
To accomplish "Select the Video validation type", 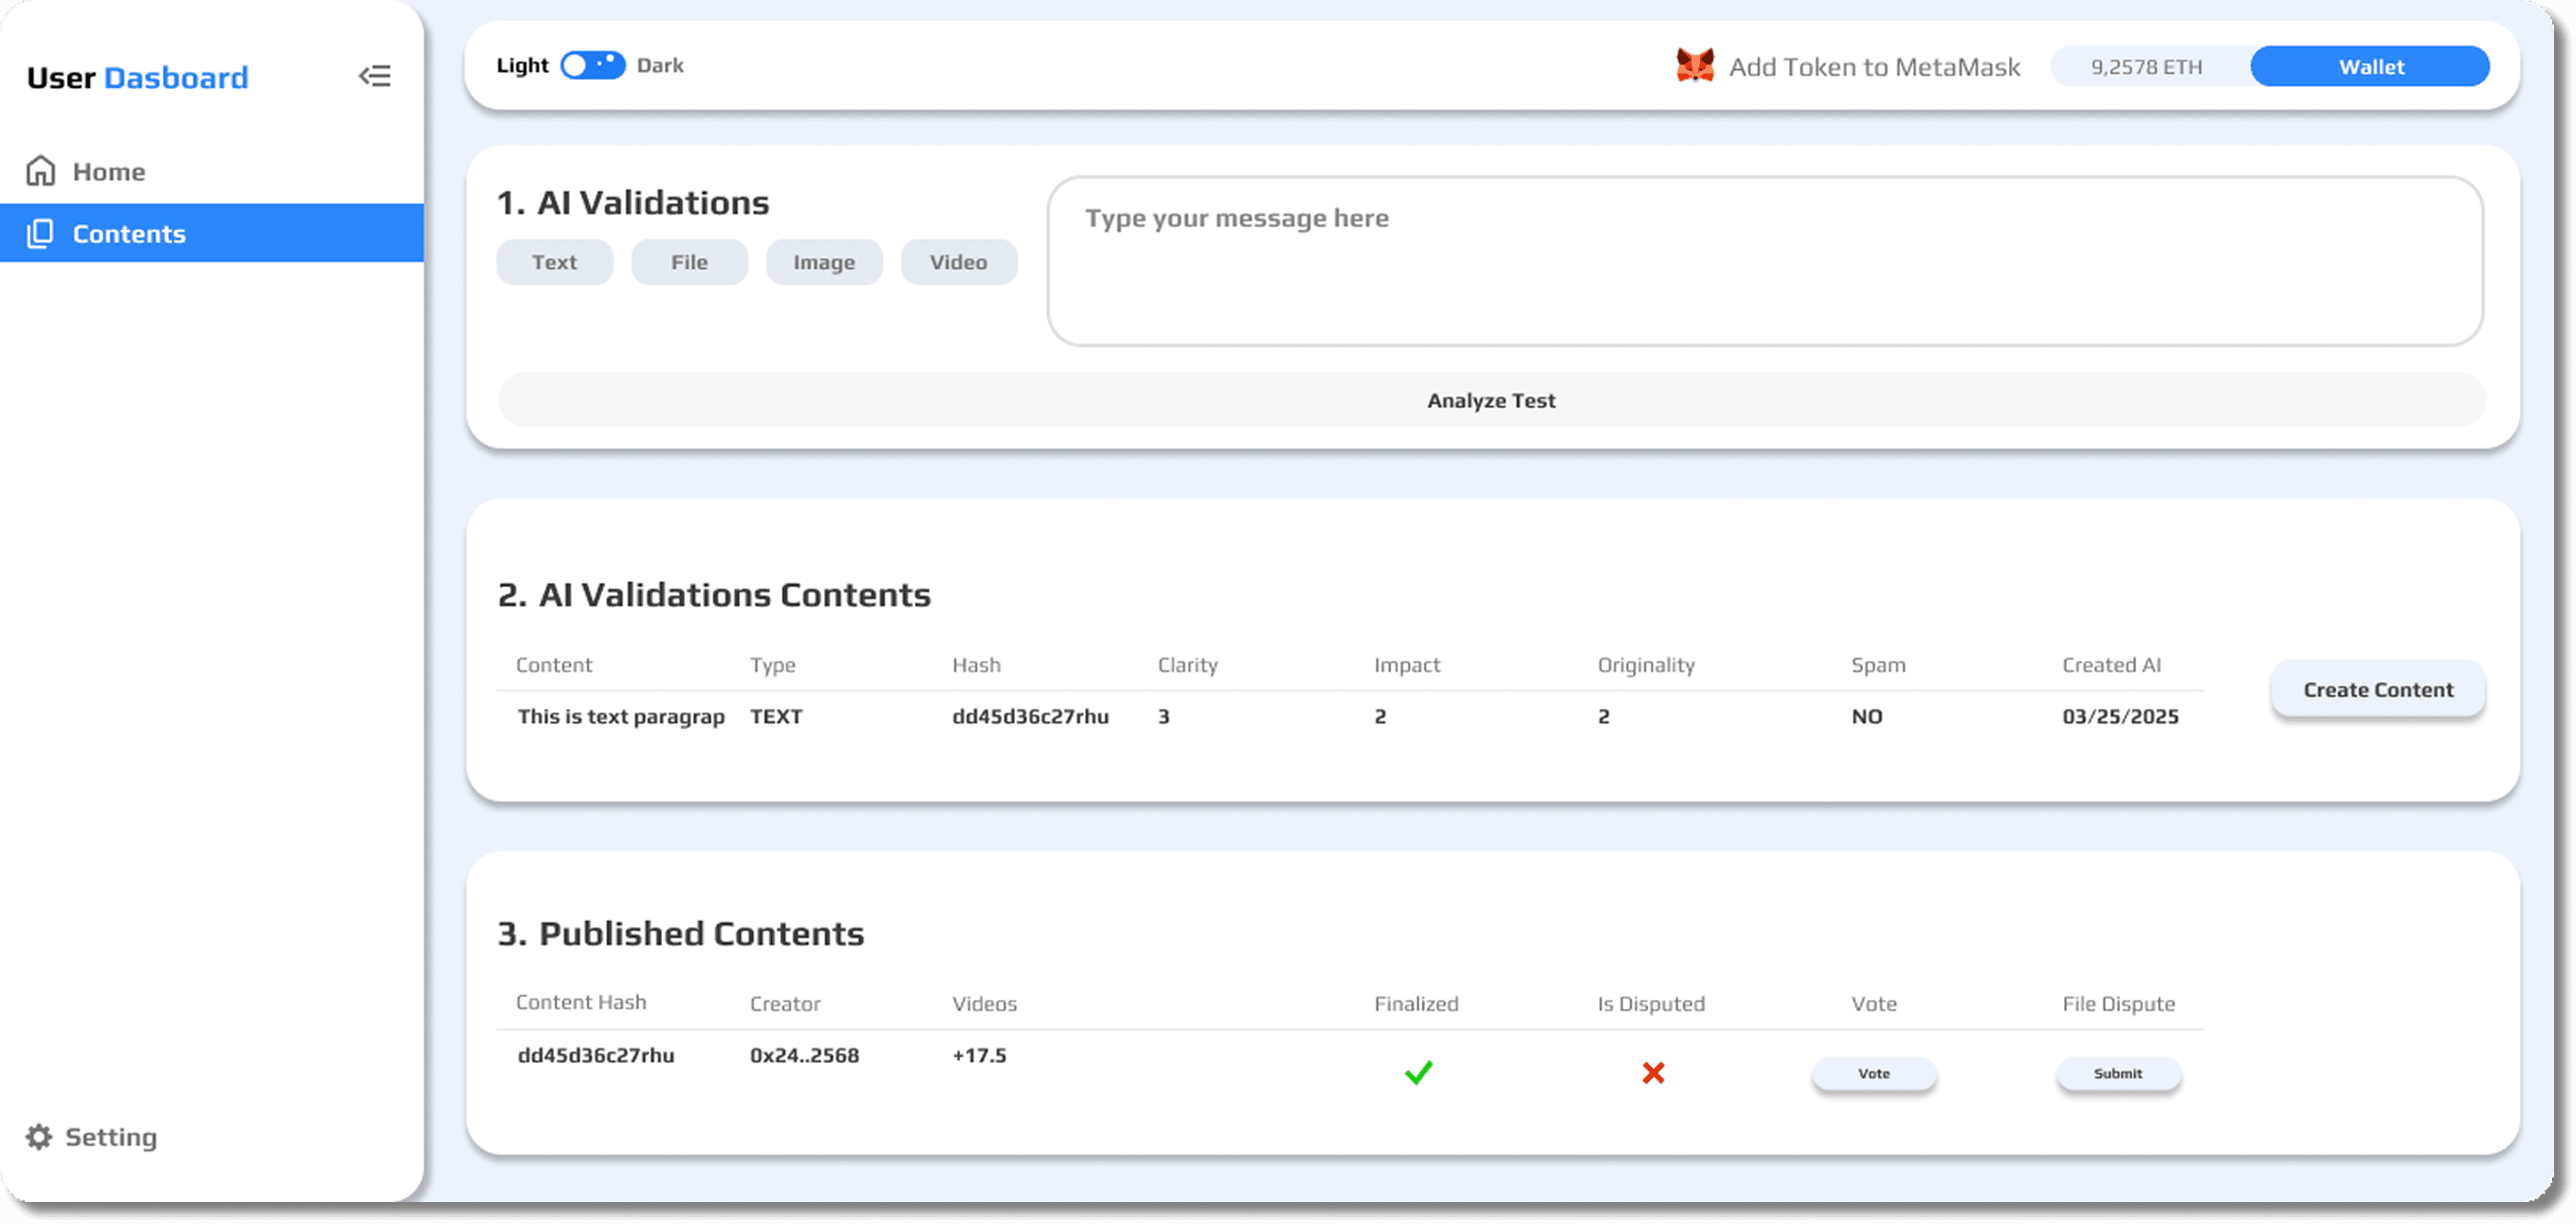I will pos(958,262).
